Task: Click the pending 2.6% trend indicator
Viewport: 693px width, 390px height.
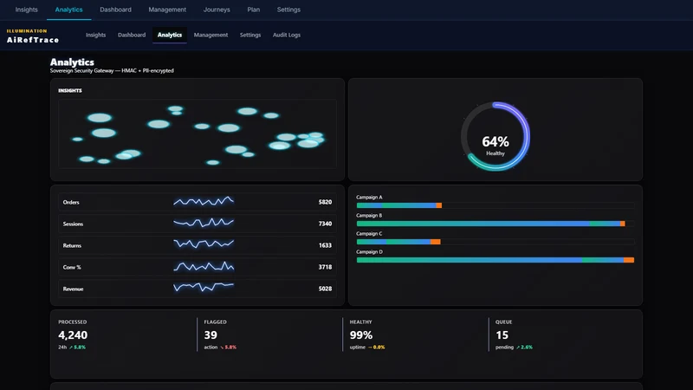Action: click(x=524, y=348)
